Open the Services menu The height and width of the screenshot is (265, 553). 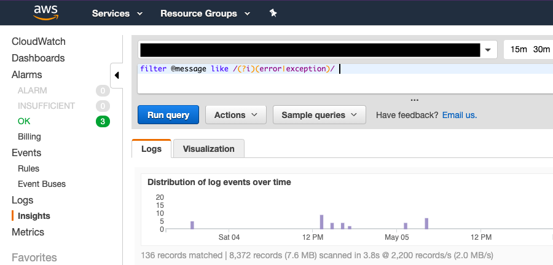117,13
